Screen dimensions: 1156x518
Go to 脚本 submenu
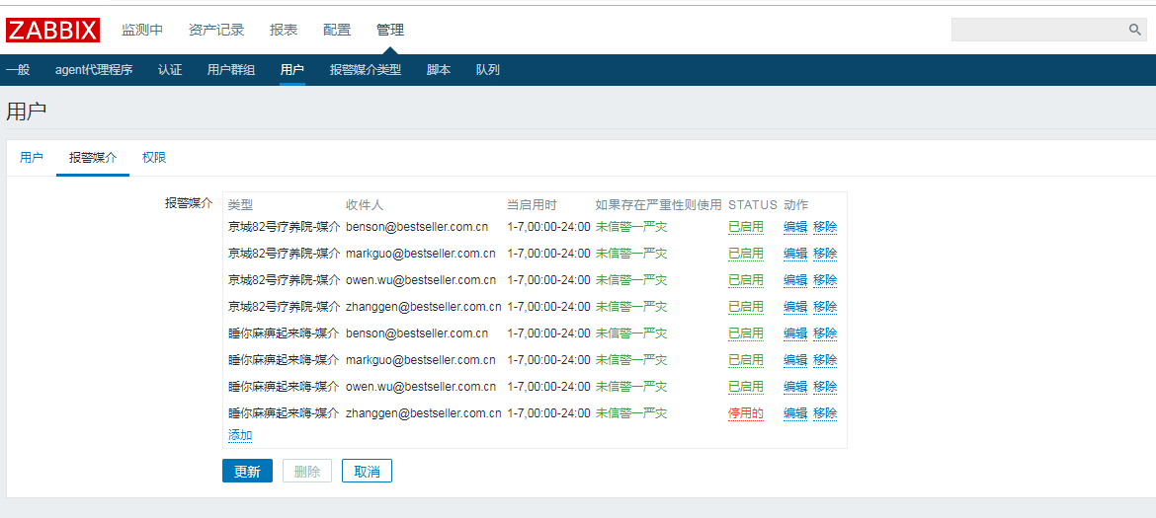(x=439, y=70)
